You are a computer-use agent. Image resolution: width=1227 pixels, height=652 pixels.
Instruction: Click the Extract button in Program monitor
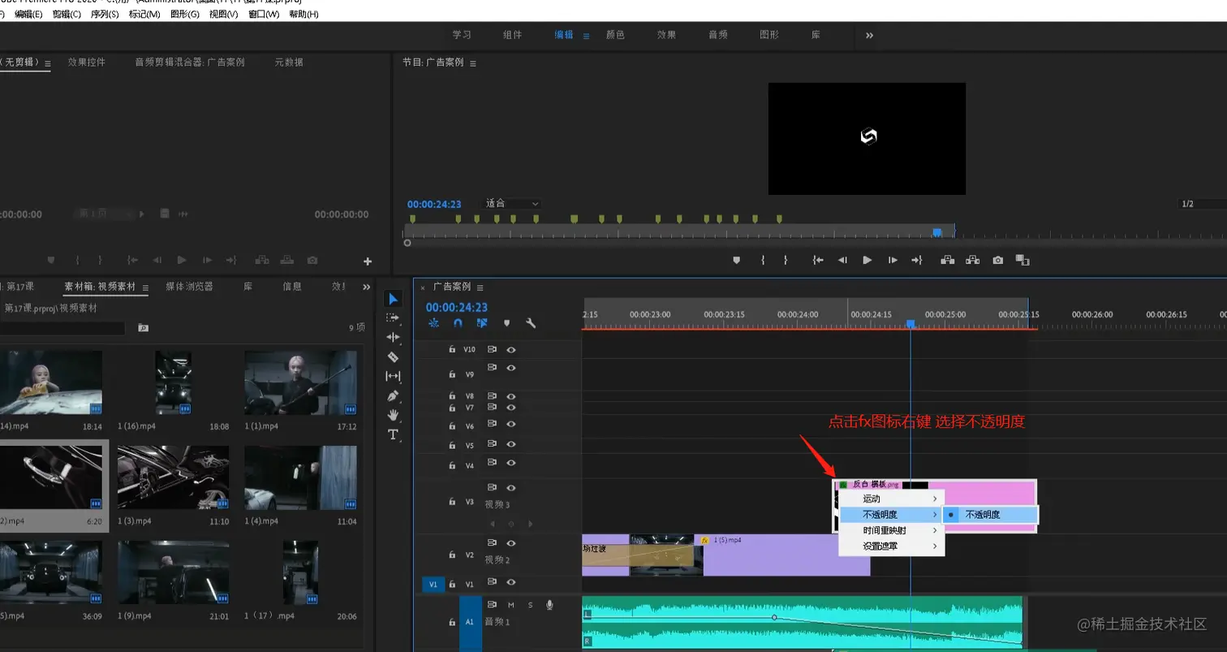pyautogui.click(x=972, y=261)
